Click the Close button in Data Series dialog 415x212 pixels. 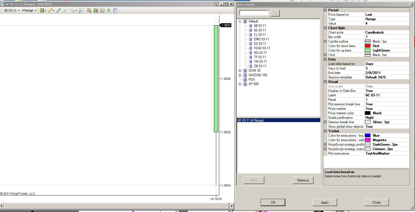[377, 202]
